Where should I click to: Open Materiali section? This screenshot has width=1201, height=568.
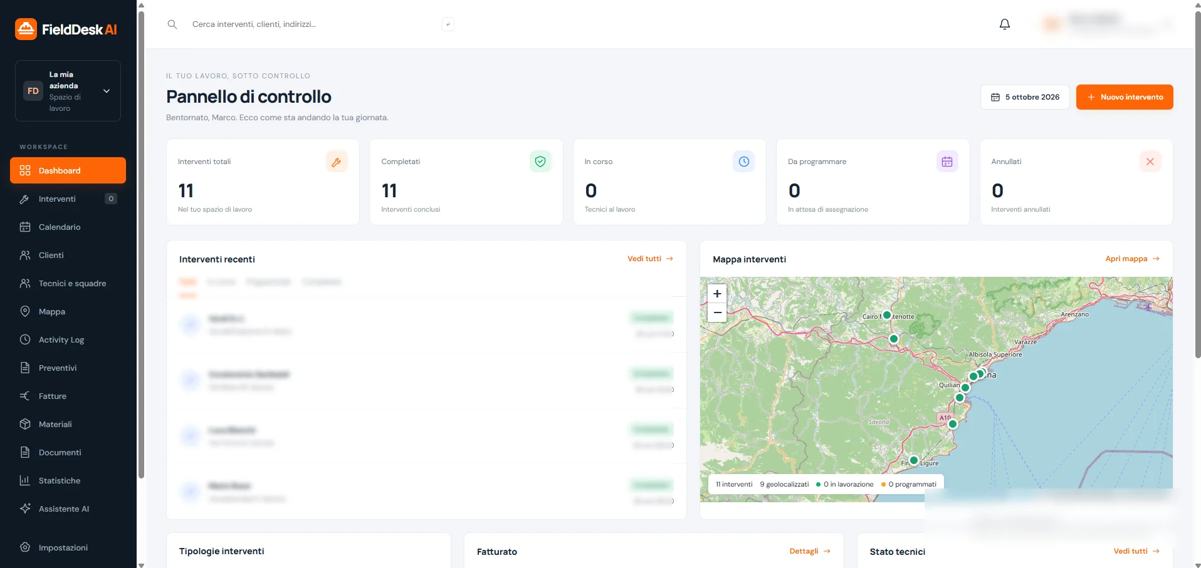pos(68,424)
